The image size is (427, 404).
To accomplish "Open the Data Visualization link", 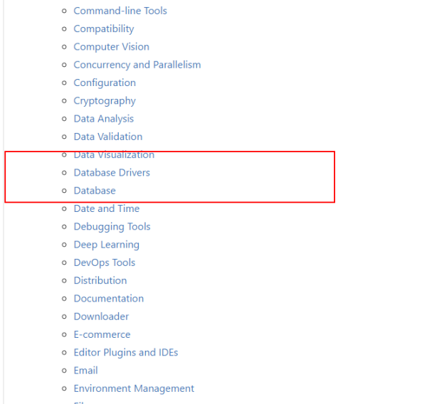I will click(x=114, y=154).
